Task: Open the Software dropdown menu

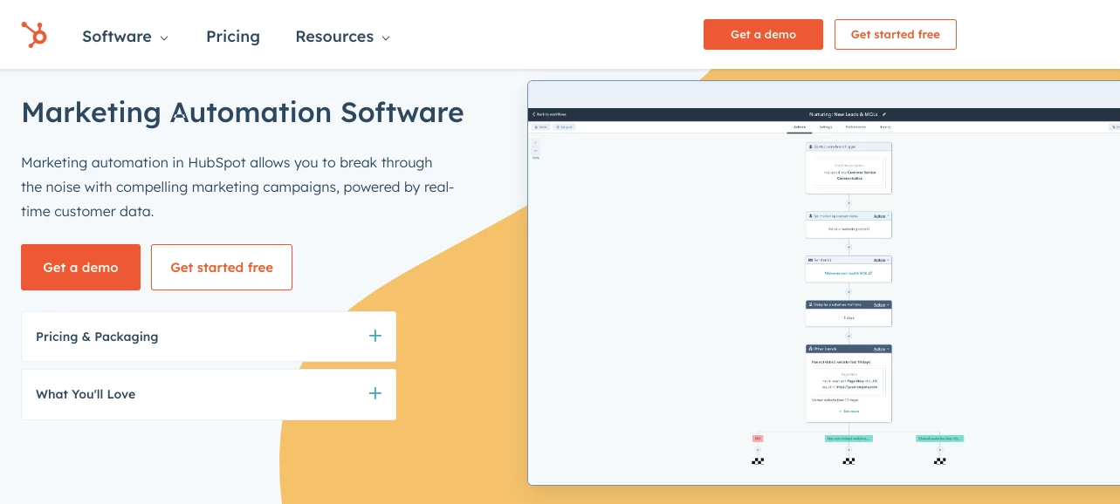Action: point(125,37)
